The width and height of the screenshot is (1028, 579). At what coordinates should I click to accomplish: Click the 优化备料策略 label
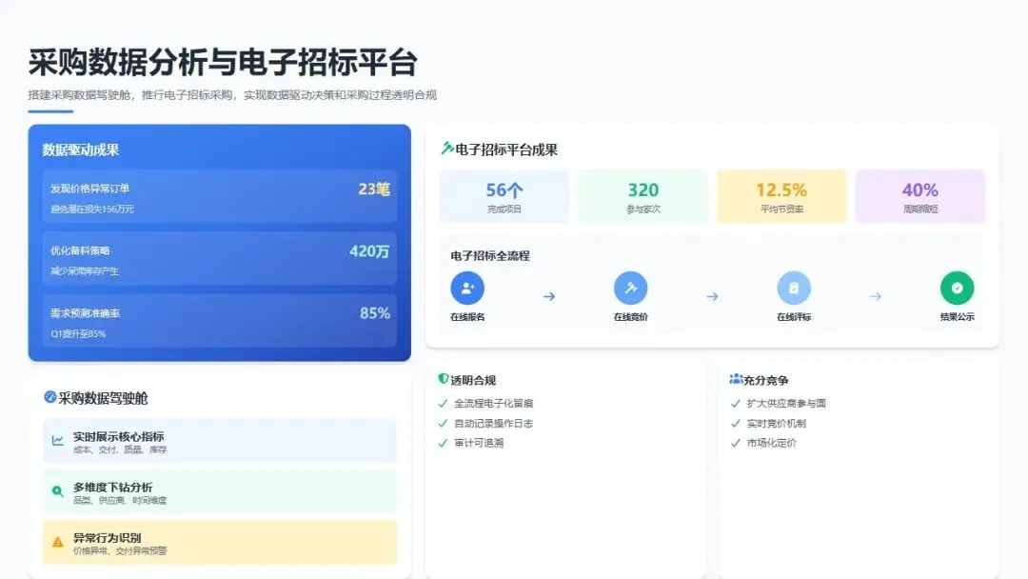[x=80, y=250]
